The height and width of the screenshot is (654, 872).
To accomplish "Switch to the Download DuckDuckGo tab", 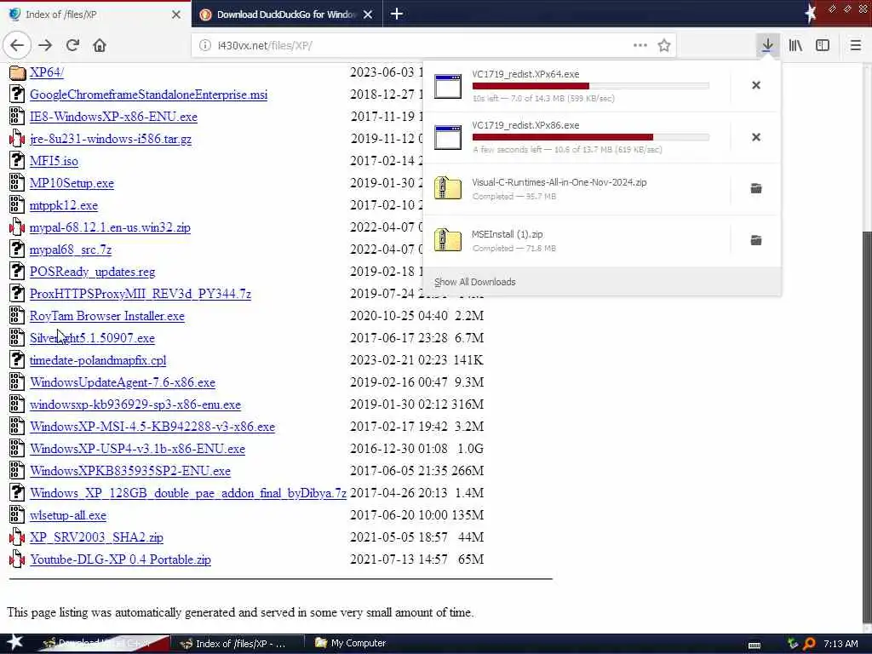I will [x=286, y=14].
